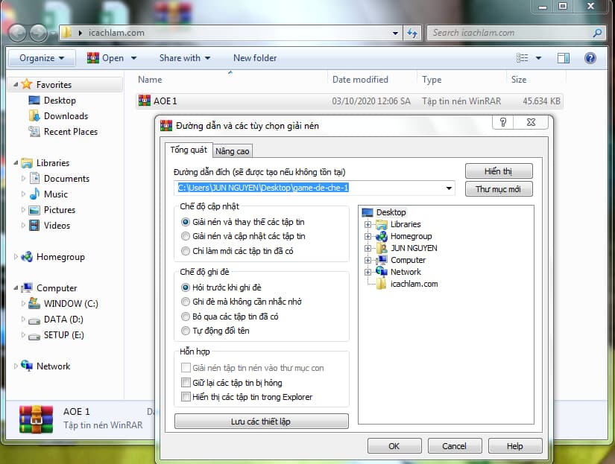Expand JUN NGUYEN node in dialog tree
Screen dimensions: 615x464
coord(368,248)
